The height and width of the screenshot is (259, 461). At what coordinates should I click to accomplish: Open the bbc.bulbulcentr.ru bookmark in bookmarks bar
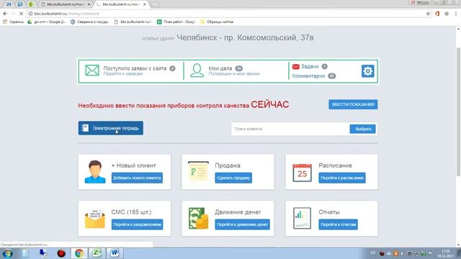point(133,22)
